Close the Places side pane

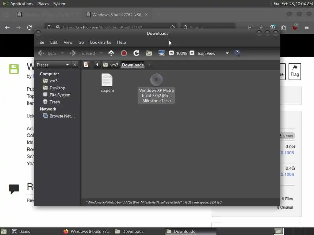pyautogui.click(x=75, y=65)
